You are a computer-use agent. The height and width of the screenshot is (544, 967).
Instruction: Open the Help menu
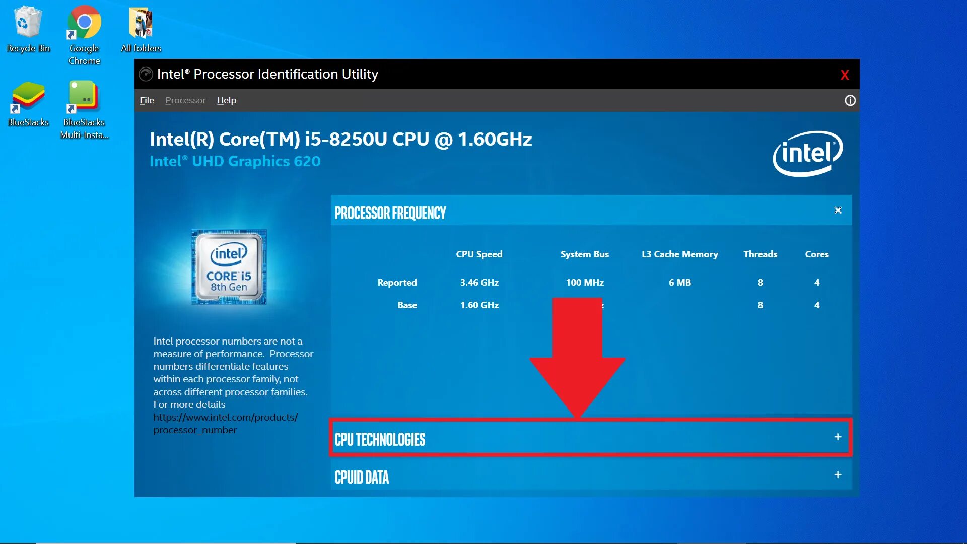click(x=227, y=100)
